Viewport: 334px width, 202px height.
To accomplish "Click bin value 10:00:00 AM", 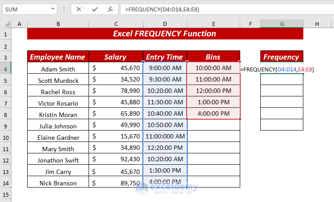I will pos(213,68).
